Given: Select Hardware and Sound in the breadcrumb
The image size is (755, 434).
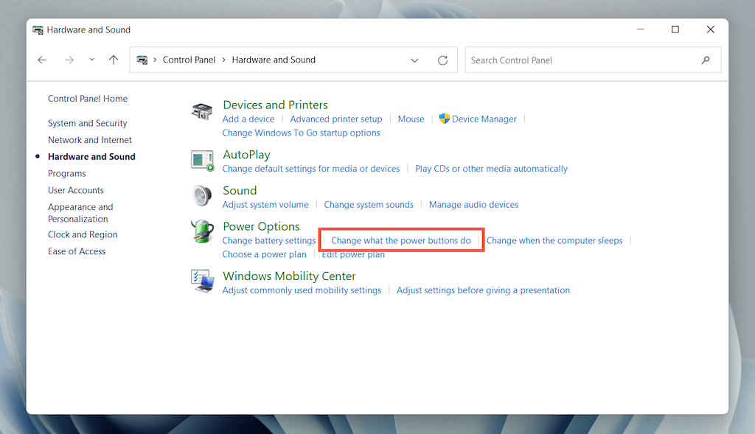Looking at the screenshot, I should click(274, 60).
